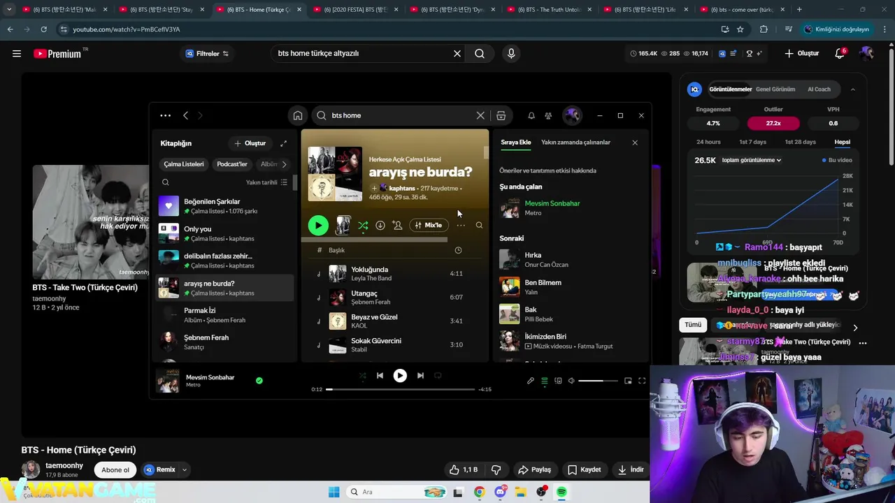The image size is (895, 503).
Task: Open the Spotify icon in the taskbar
Action: [561, 493]
